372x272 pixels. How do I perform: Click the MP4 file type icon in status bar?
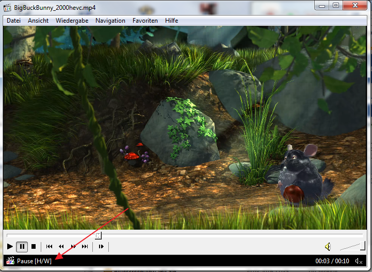pos(10,261)
